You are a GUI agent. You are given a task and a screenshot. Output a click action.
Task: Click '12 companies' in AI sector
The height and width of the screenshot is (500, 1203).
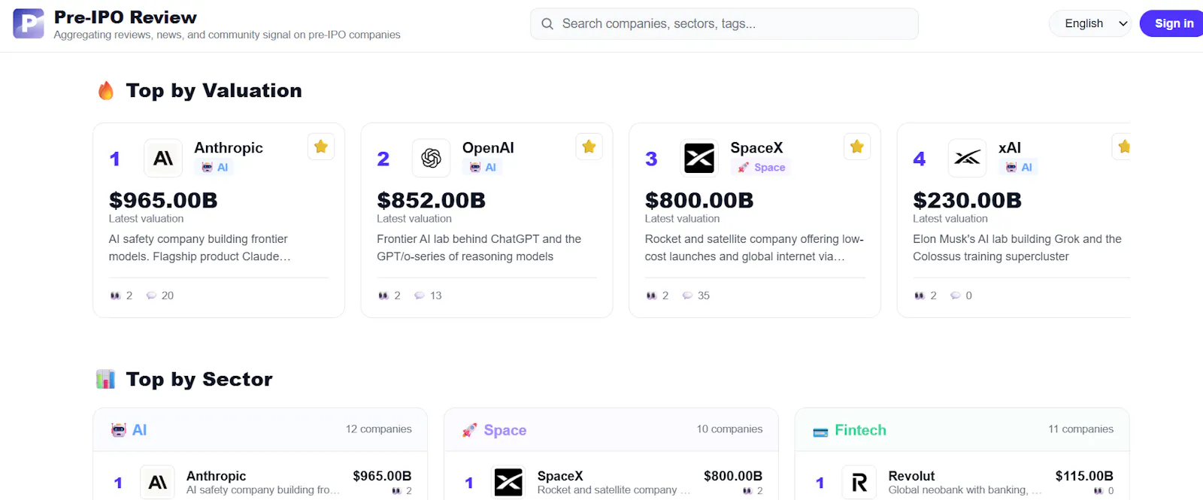(379, 429)
